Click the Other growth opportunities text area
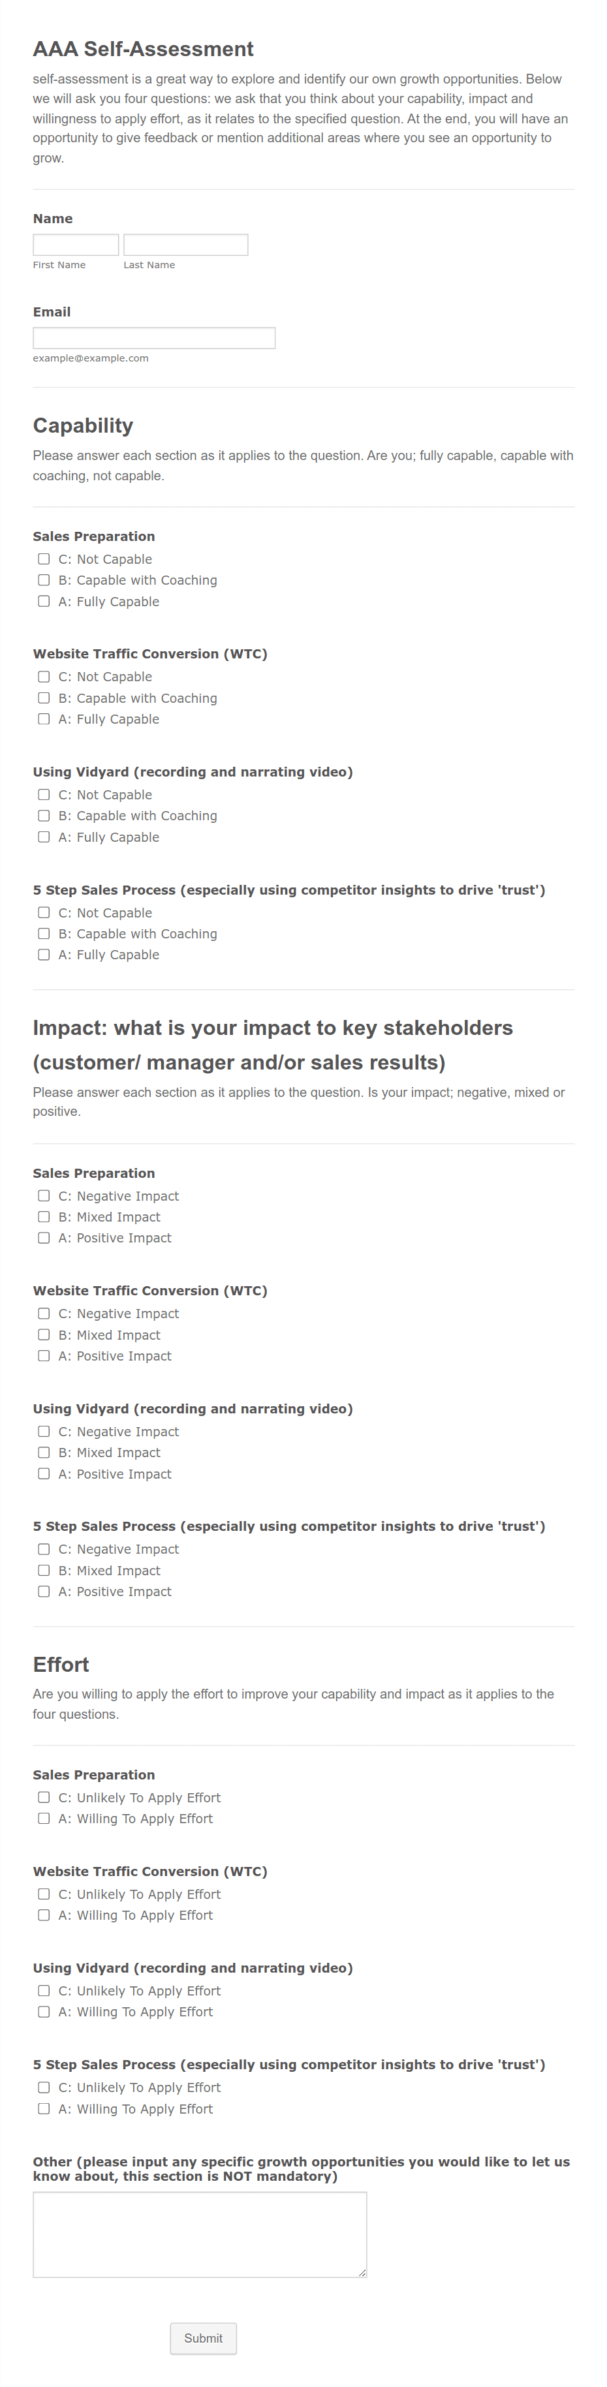This screenshot has width=607, height=2387. tap(200, 2234)
